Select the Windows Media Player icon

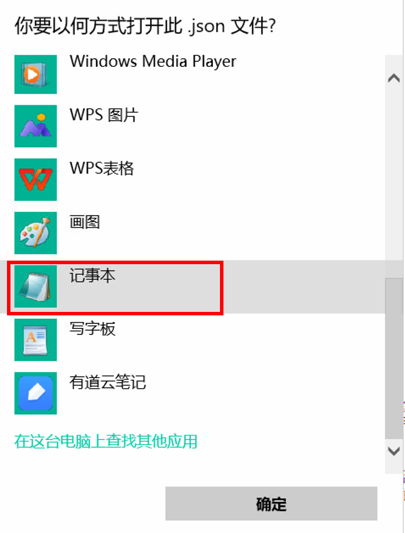(x=35, y=74)
